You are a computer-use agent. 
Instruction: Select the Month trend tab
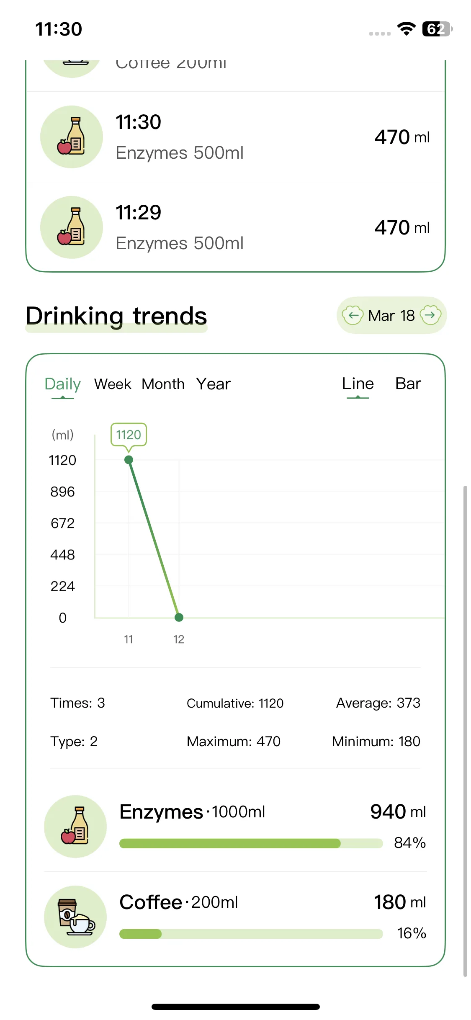(163, 384)
